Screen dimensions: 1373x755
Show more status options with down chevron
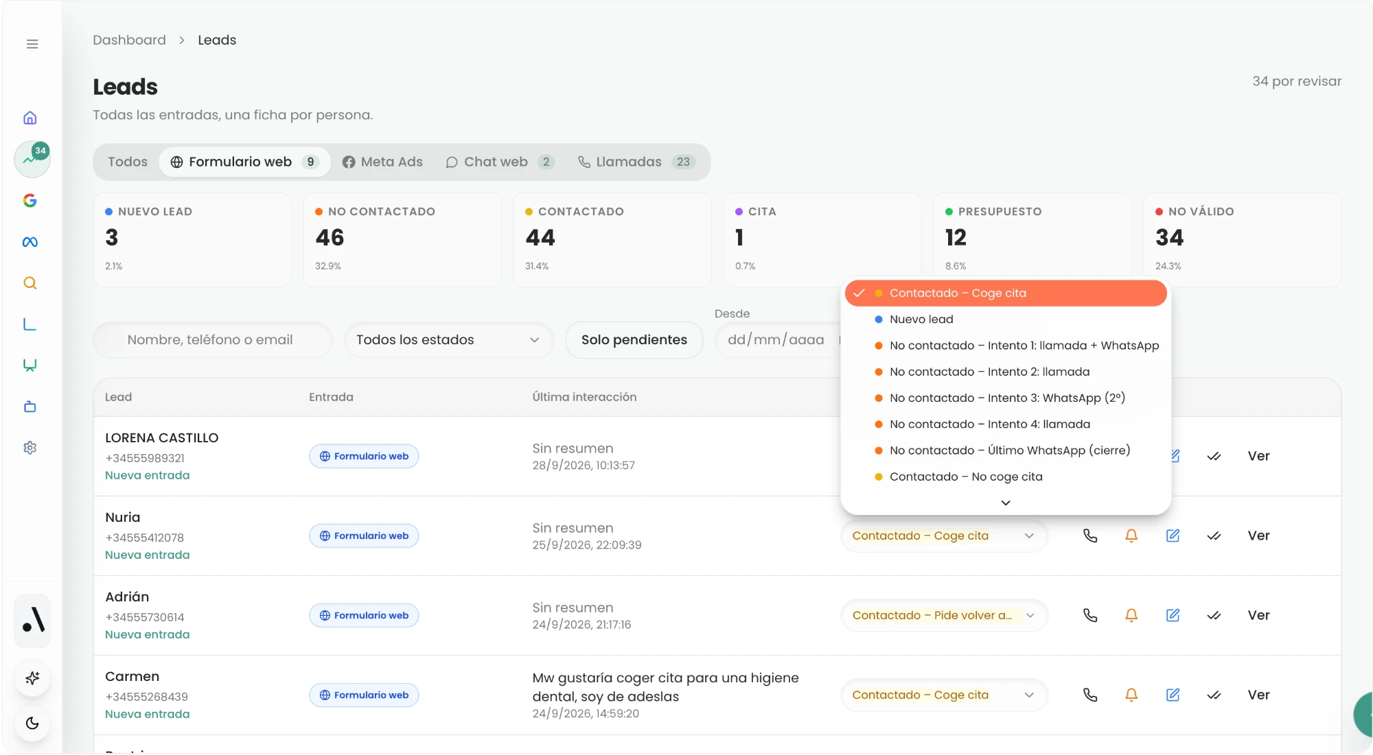tap(1006, 503)
